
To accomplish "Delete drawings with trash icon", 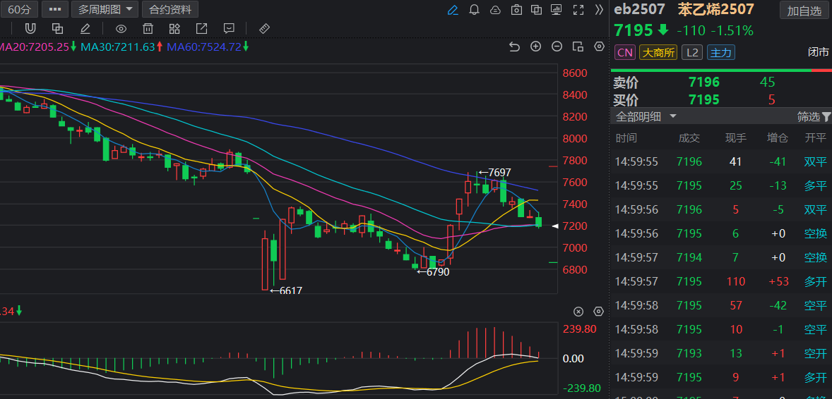I will 148,28.
